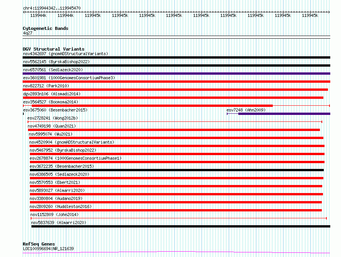Select the nsv5995074 Wu2021 label
Screen dimensions: 341x257
click(51, 134)
